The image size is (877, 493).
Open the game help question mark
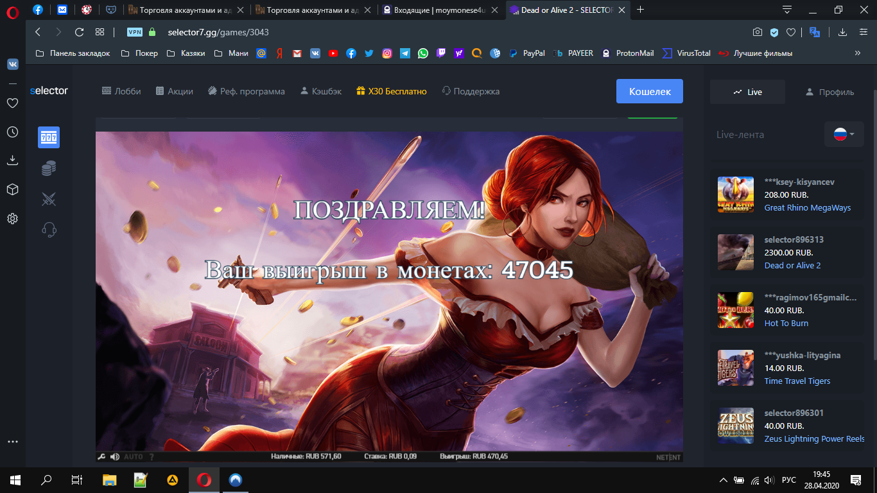152,457
